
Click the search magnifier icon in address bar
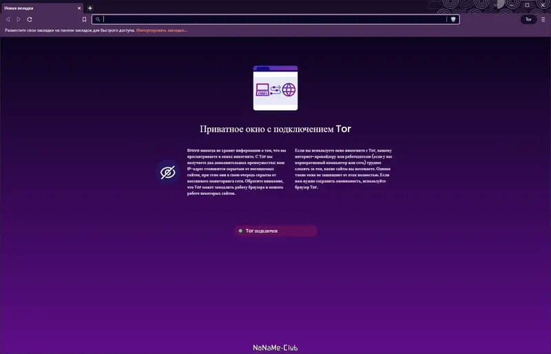tap(98, 19)
